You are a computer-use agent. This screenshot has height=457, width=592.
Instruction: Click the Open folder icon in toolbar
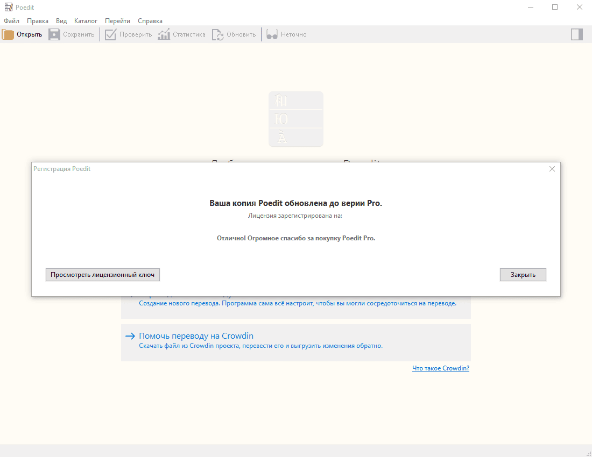tap(9, 34)
